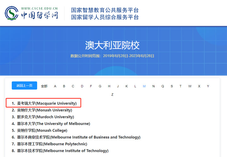Filter schools by letter C
This screenshot has height=157, width=227.
[x=73, y=86]
